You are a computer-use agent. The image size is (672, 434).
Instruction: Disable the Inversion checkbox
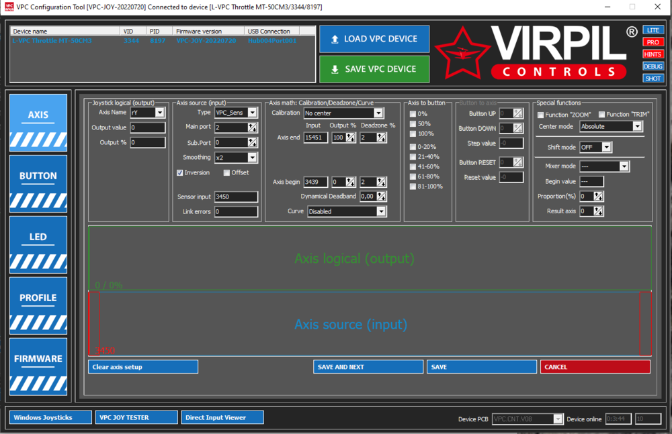(179, 173)
